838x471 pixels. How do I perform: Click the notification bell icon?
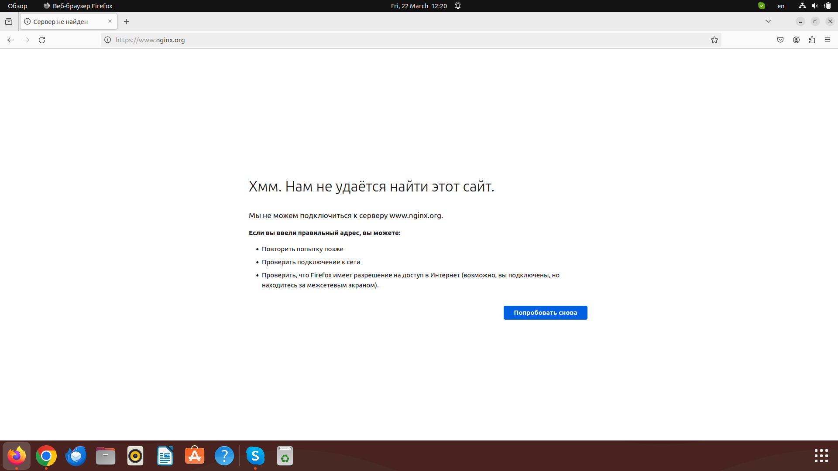458,6
